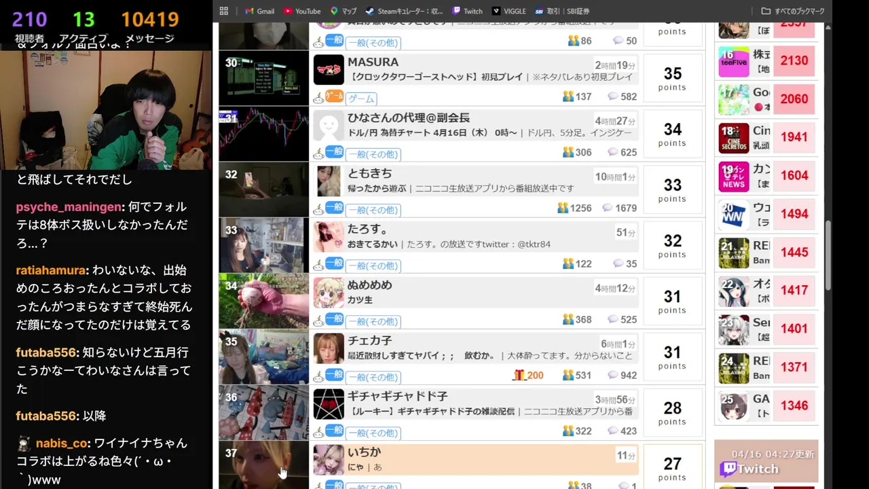Screen dimensions: 869x489
Task: Open the Gmail bookmark
Action: pos(259,11)
